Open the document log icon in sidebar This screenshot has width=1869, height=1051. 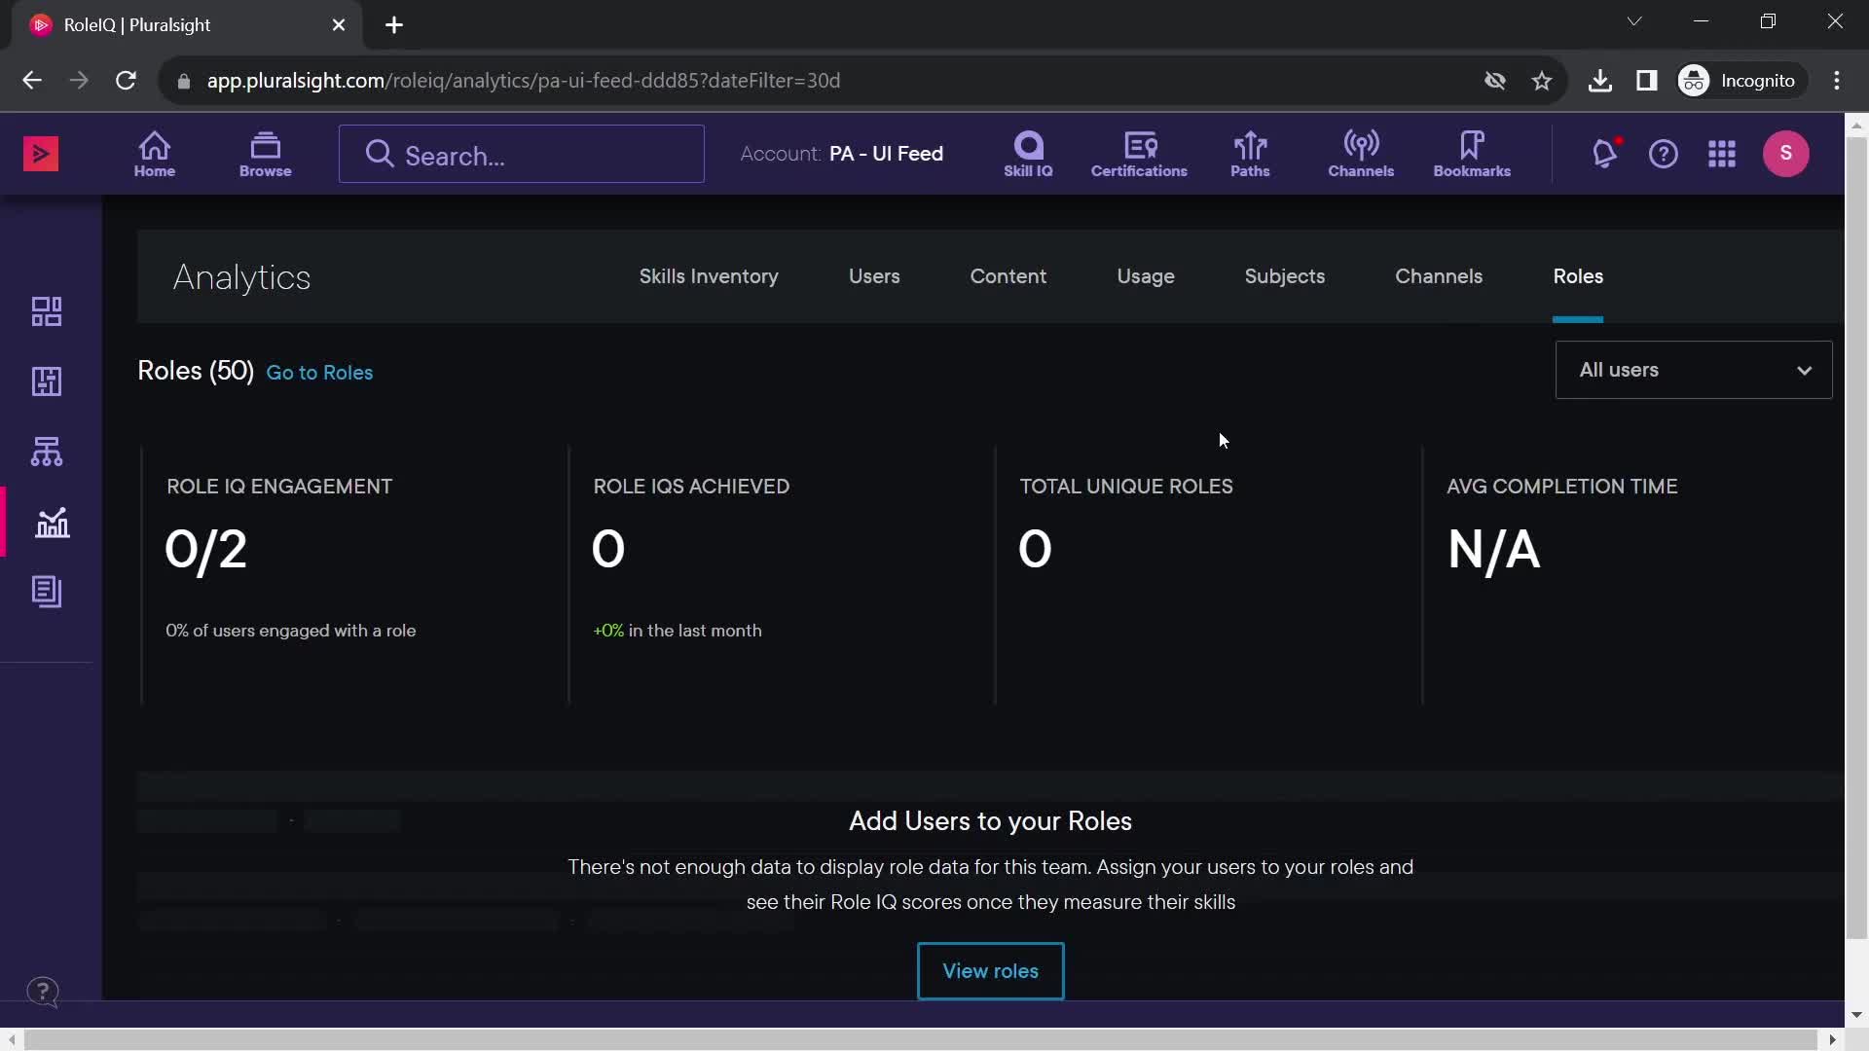pos(47,592)
